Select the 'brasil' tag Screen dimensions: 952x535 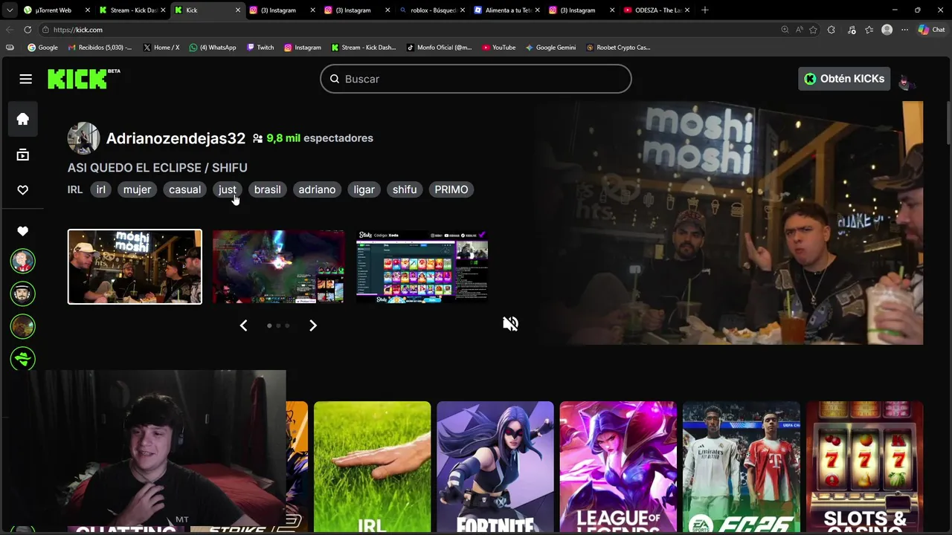[x=267, y=189]
